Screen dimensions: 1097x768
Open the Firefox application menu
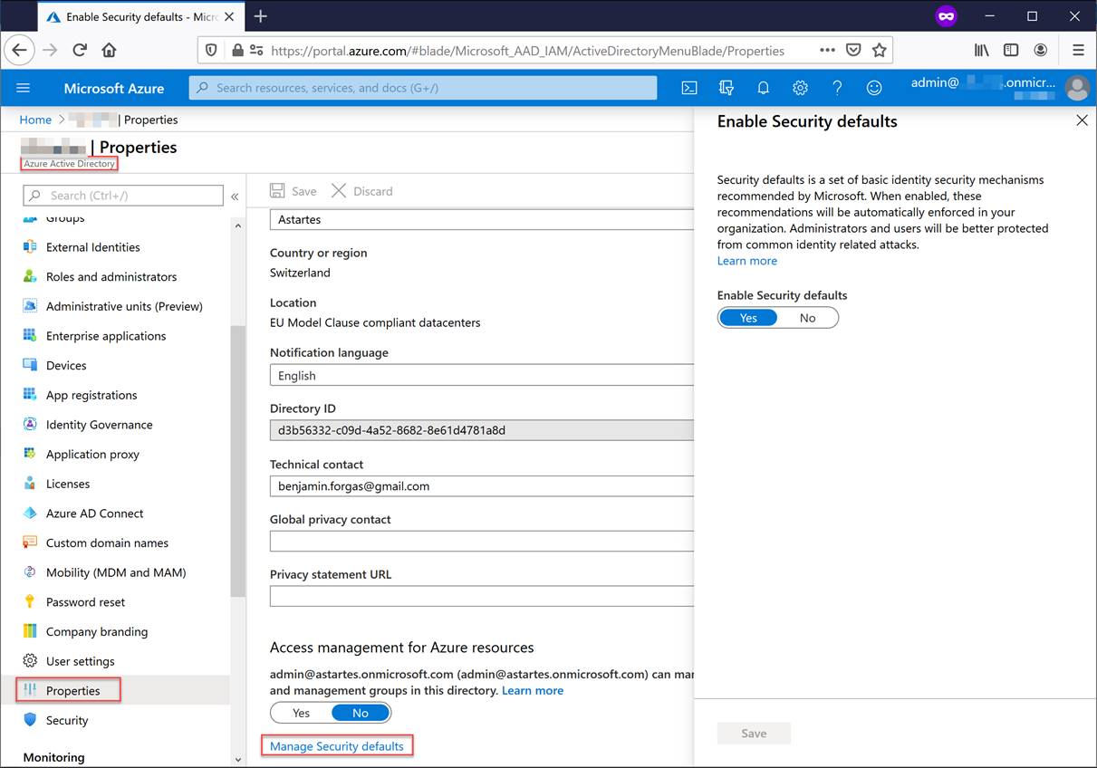coord(1078,50)
